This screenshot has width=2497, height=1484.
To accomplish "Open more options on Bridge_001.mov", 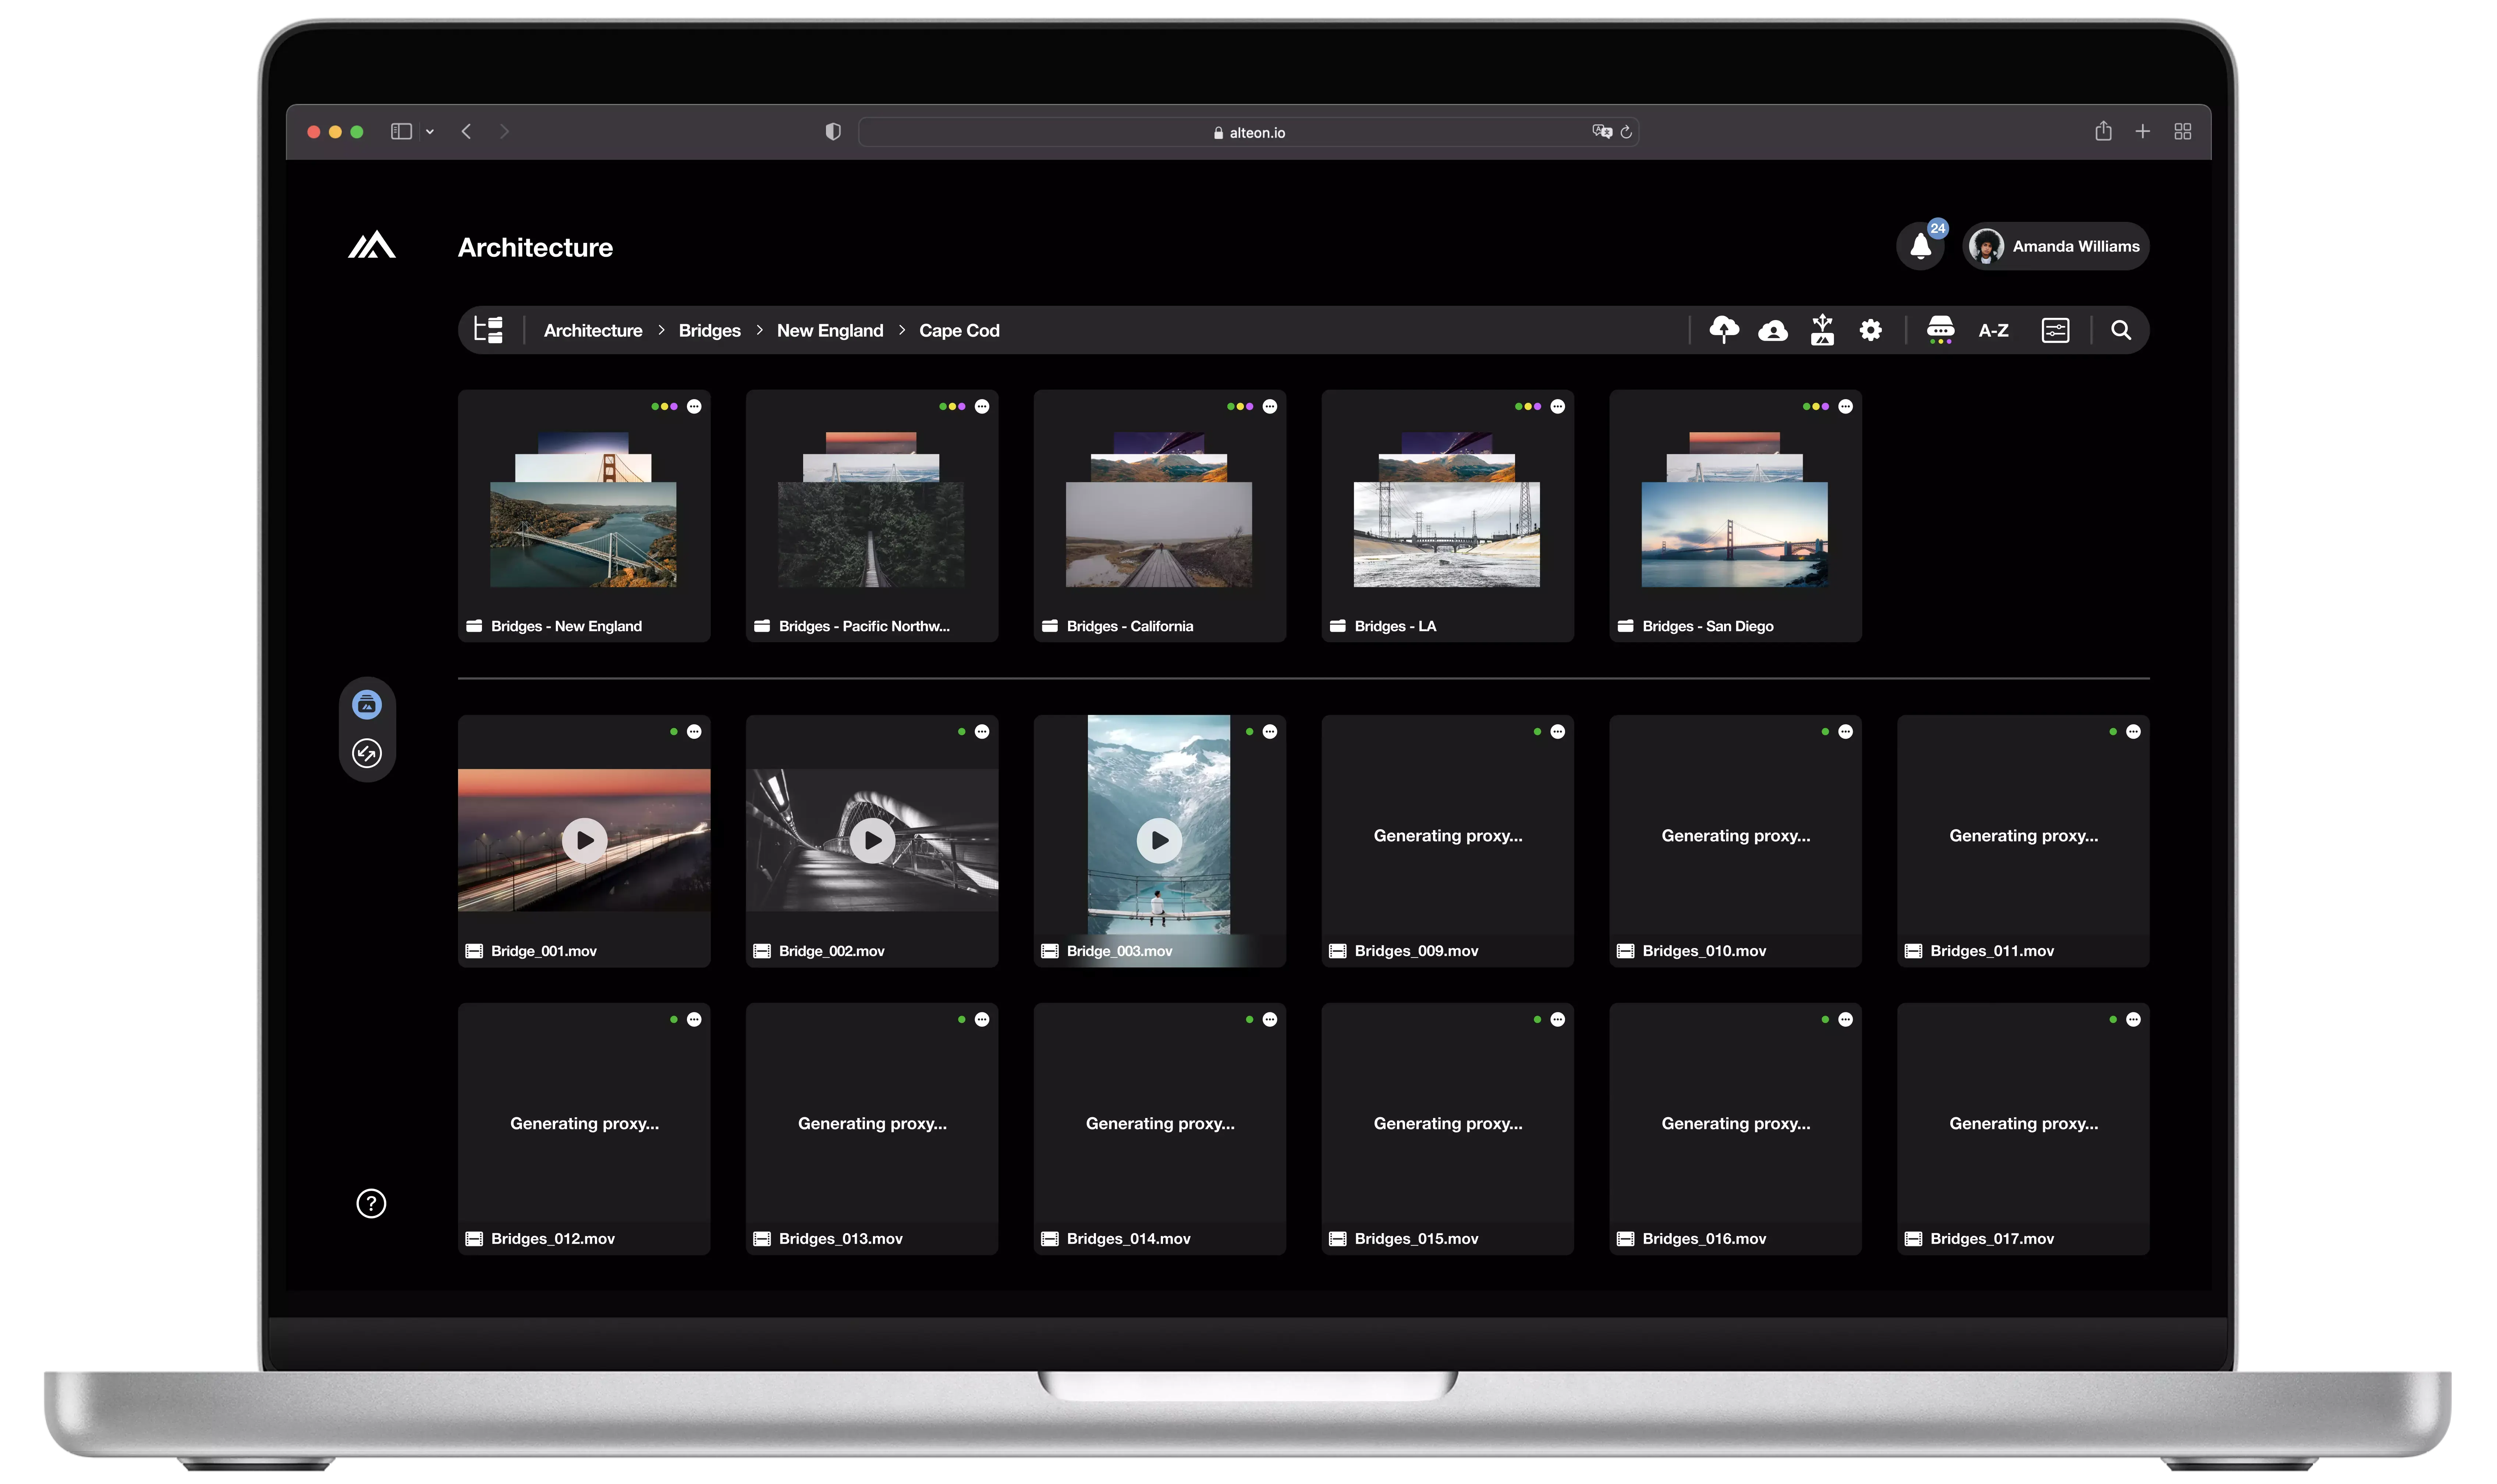I will pos(694,732).
